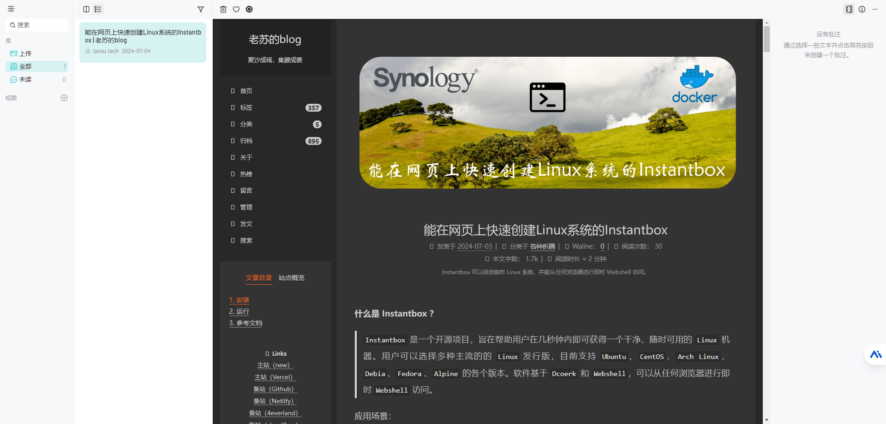Click the 695 archives count badge

point(314,141)
